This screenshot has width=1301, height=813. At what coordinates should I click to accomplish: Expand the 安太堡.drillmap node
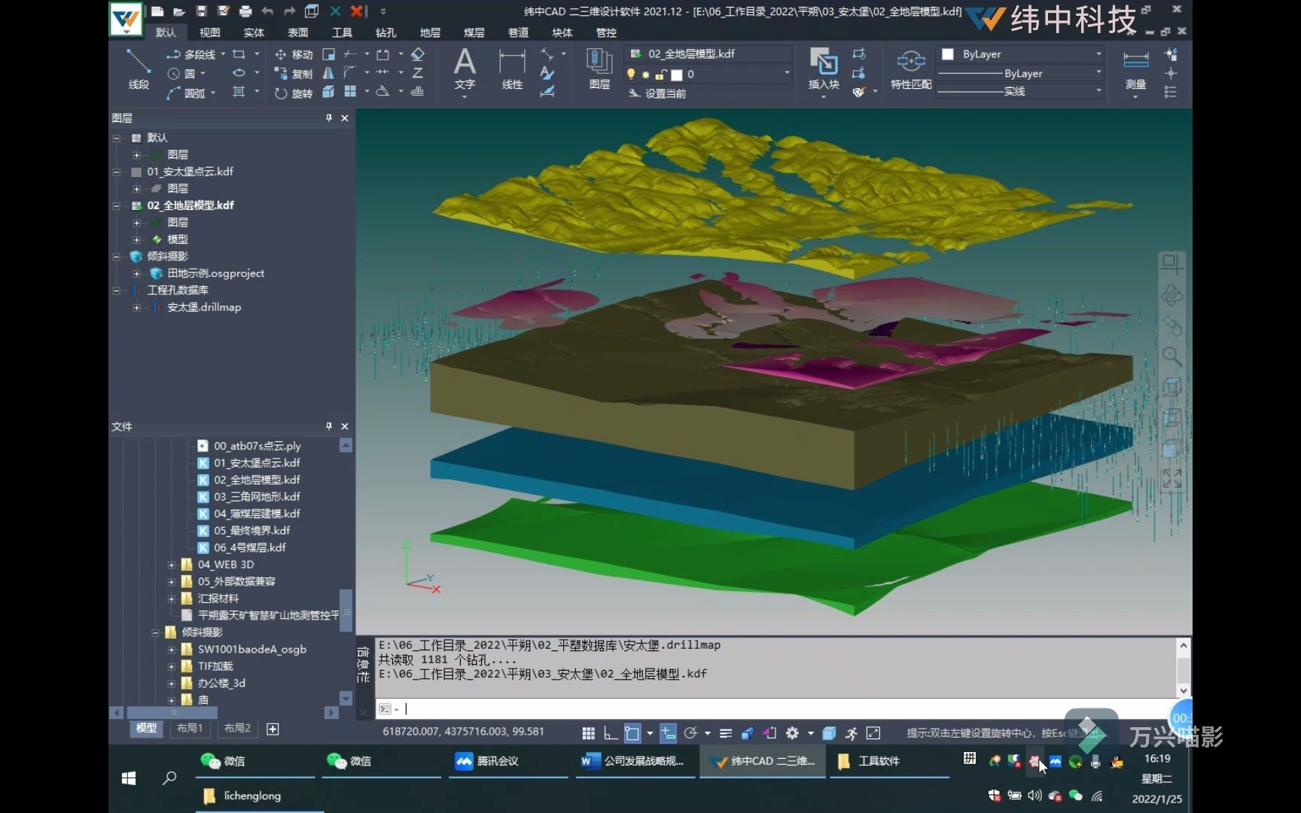click(136, 308)
